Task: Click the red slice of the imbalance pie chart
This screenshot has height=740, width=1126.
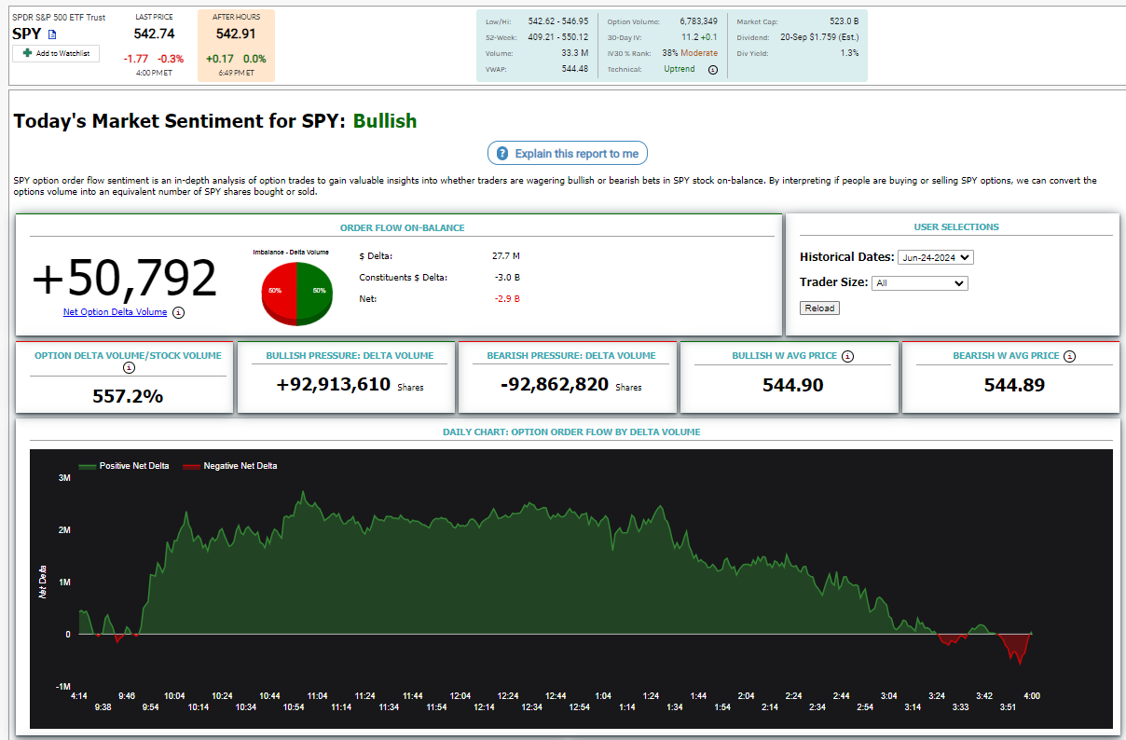Action: 278,292
